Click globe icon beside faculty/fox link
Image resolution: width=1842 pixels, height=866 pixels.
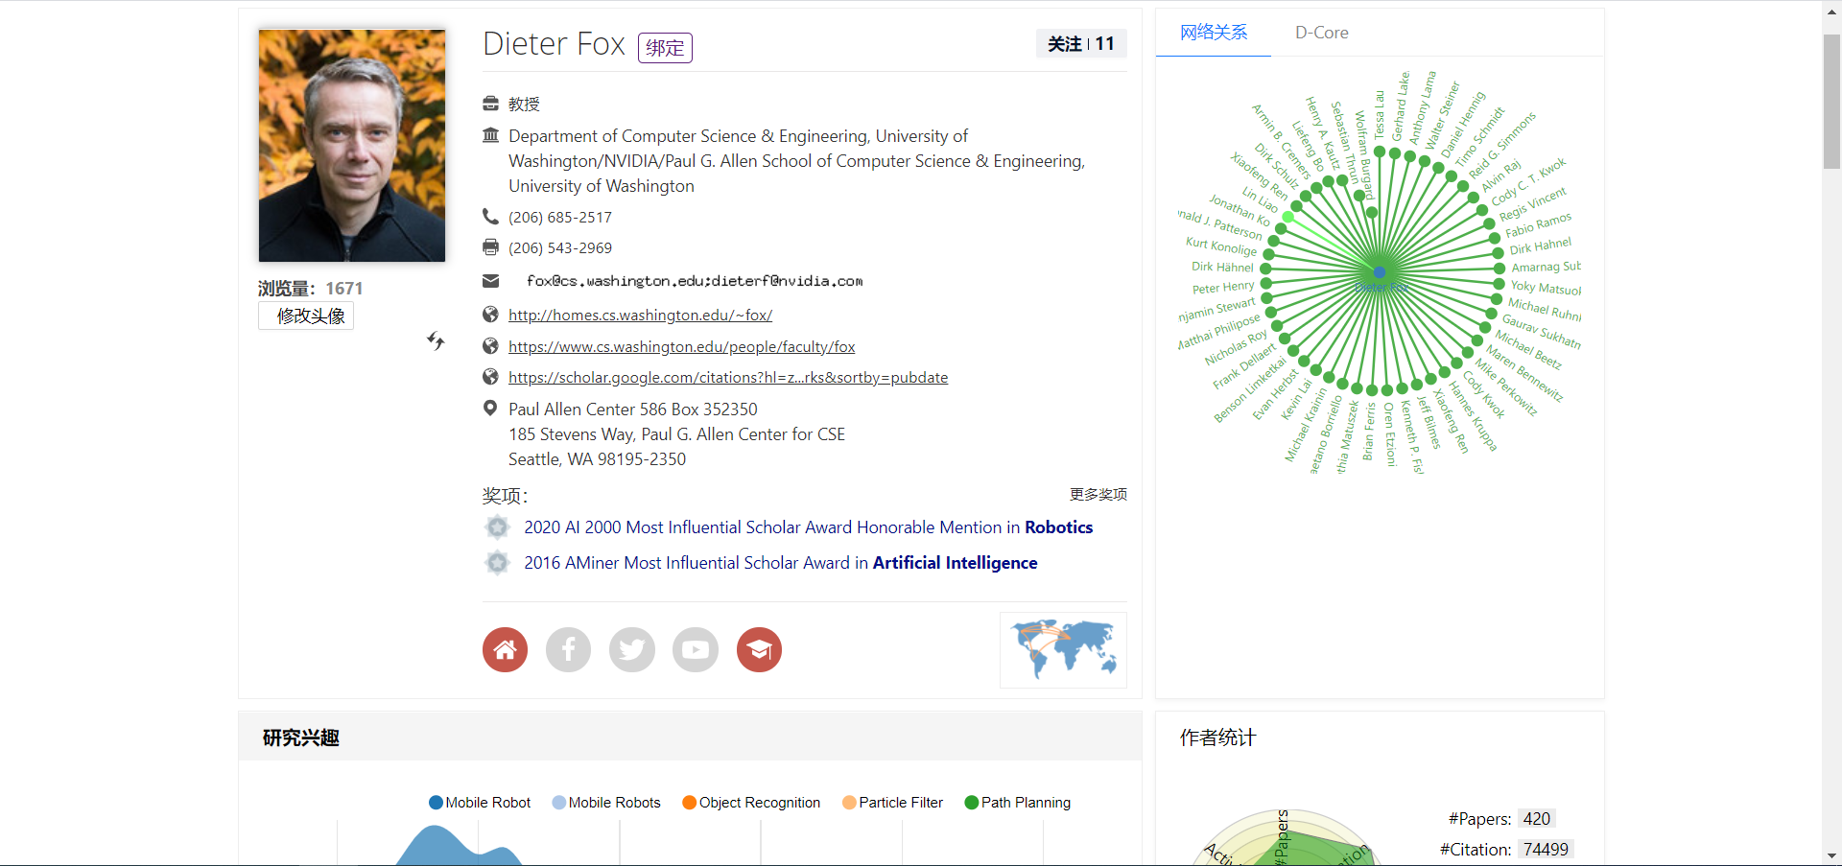point(490,346)
